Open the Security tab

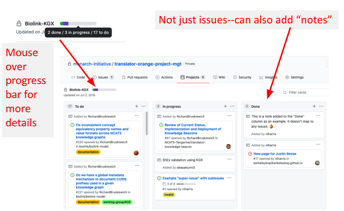tap(242, 77)
